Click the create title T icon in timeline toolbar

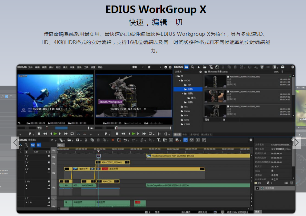[x=158, y=140]
